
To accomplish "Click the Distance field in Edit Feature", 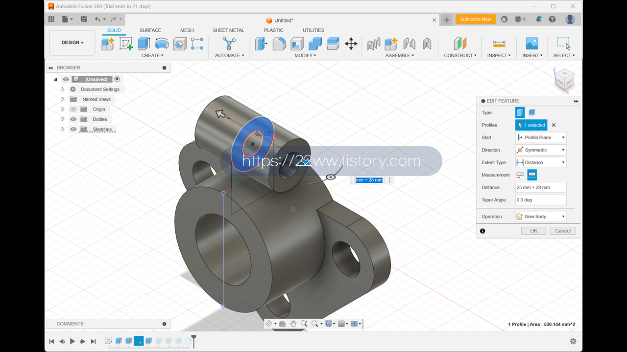I will coord(541,187).
